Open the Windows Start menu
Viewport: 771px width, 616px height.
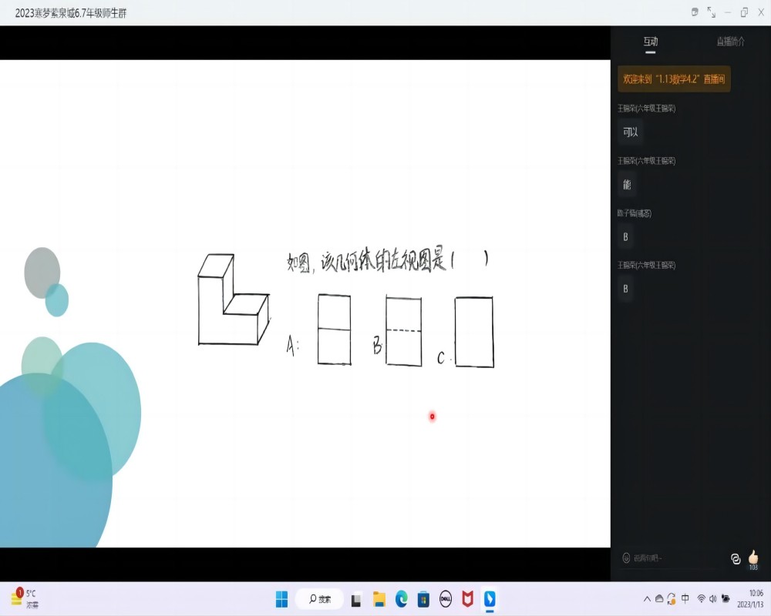[281, 598]
